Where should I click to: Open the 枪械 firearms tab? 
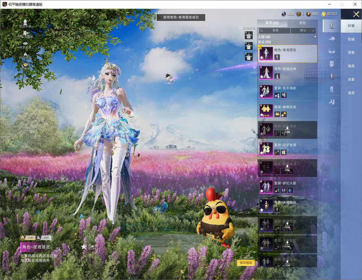pos(351,39)
